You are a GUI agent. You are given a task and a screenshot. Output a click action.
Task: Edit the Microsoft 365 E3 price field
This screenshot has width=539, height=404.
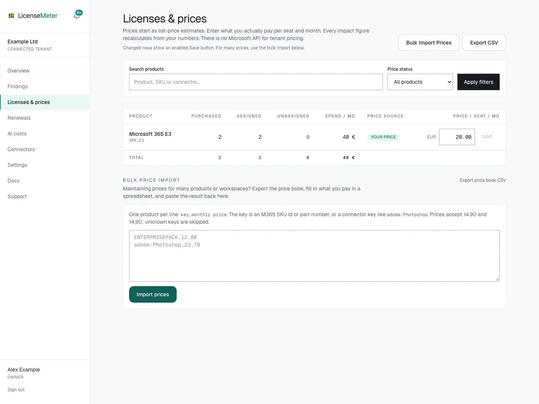457,137
